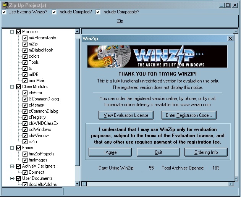Uncheck the ts module checkbox
This screenshot has height=197, width=241.
click(25, 68)
